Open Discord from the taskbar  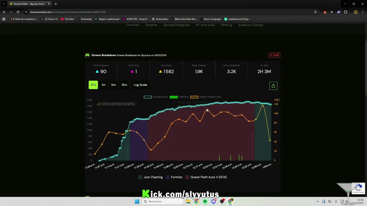tap(213, 201)
